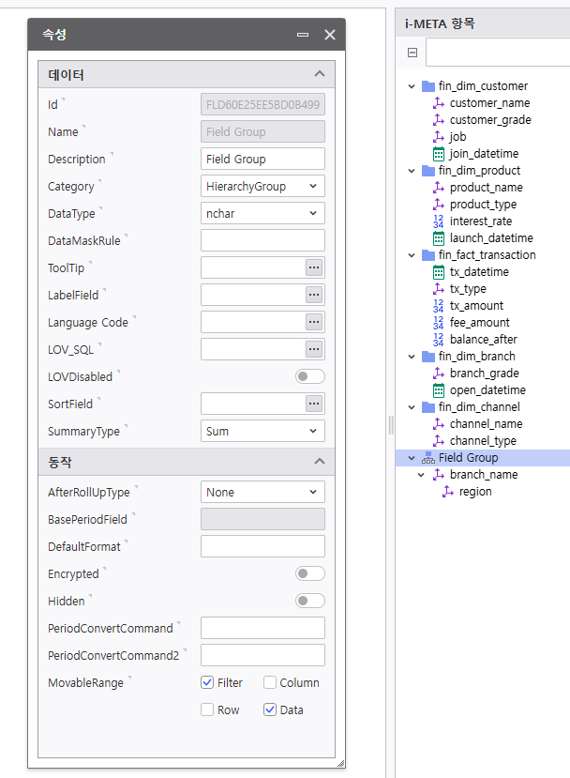Click the PeriodConvertCommand2 input field
Image resolution: width=570 pixels, height=778 pixels.
click(262, 655)
